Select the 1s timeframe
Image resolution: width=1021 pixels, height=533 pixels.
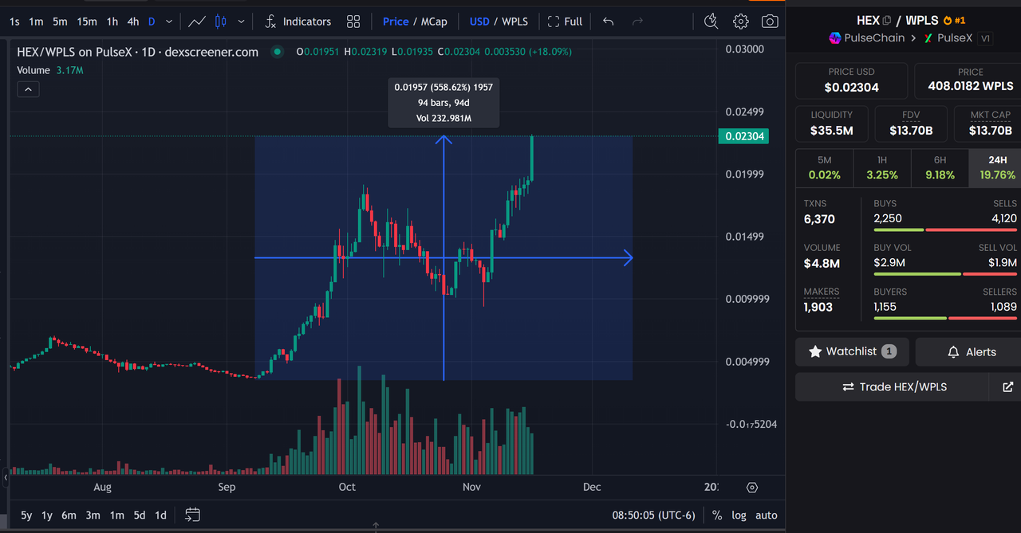click(x=14, y=22)
